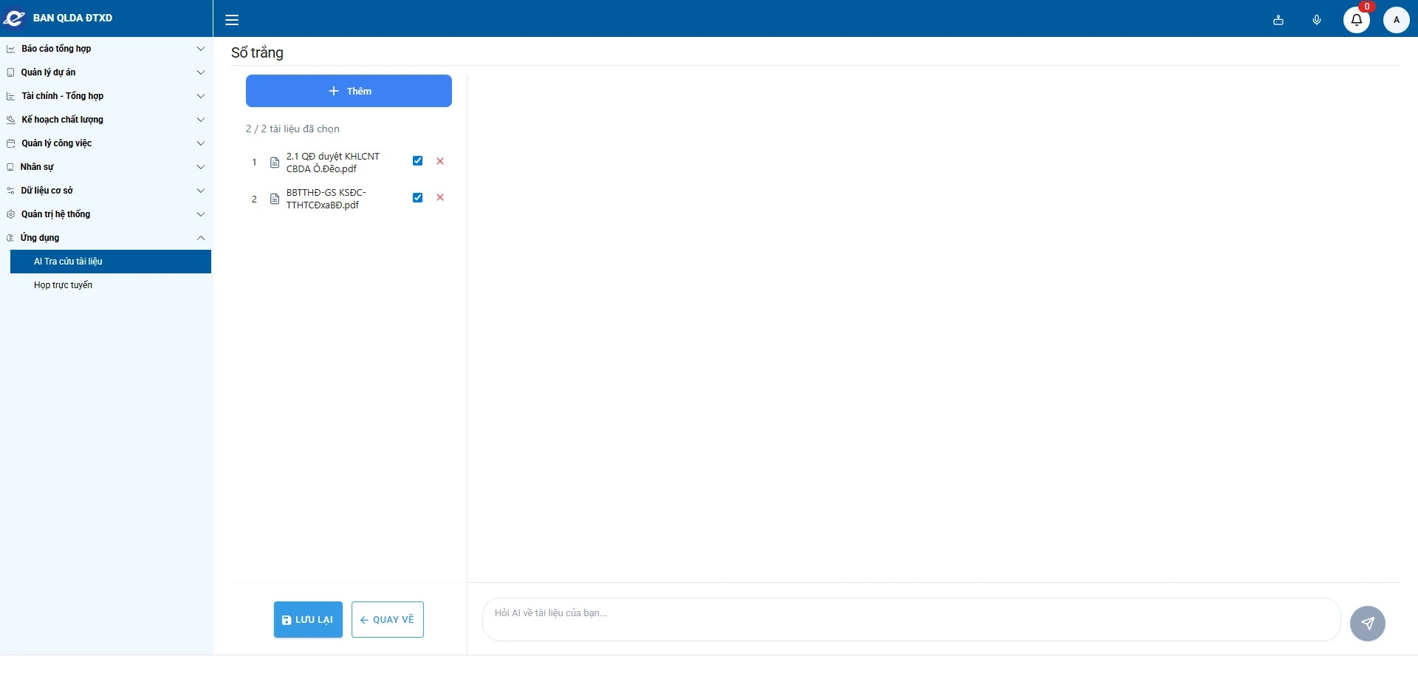The height and width of the screenshot is (679, 1418).
Task: Click the hamburger menu icon
Action: tap(232, 20)
